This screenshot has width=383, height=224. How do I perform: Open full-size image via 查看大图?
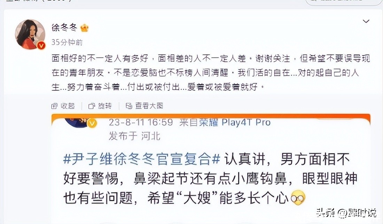coord(144,106)
